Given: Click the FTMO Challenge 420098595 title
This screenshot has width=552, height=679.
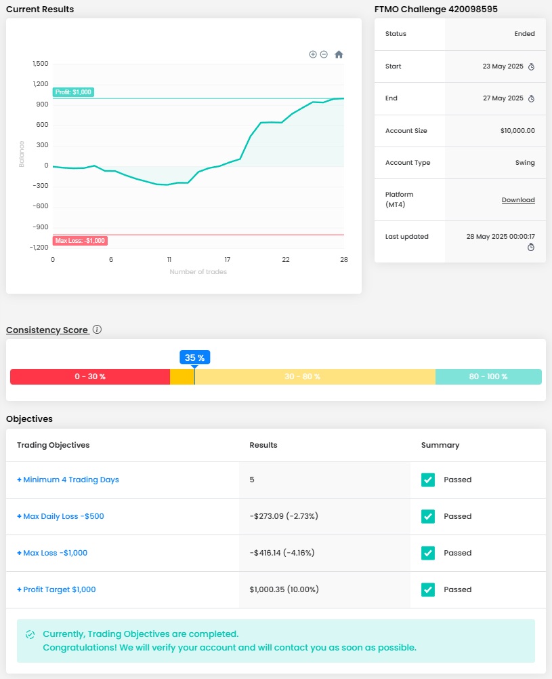Looking at the screenshot, I should (x=436, y=9).
